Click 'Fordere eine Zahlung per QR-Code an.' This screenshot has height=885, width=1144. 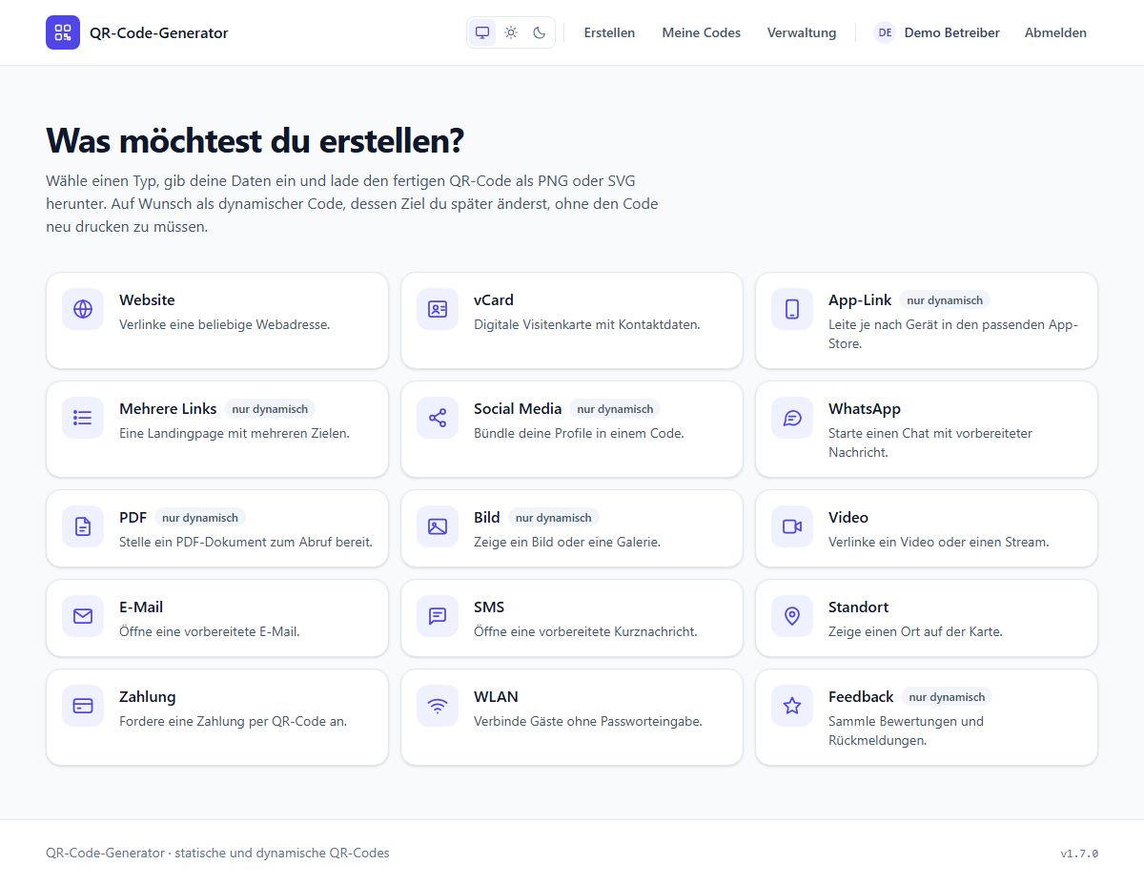pos(234,721)
